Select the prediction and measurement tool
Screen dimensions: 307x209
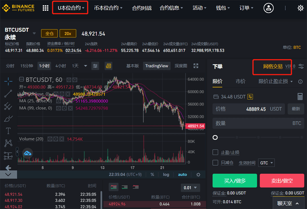8,156
